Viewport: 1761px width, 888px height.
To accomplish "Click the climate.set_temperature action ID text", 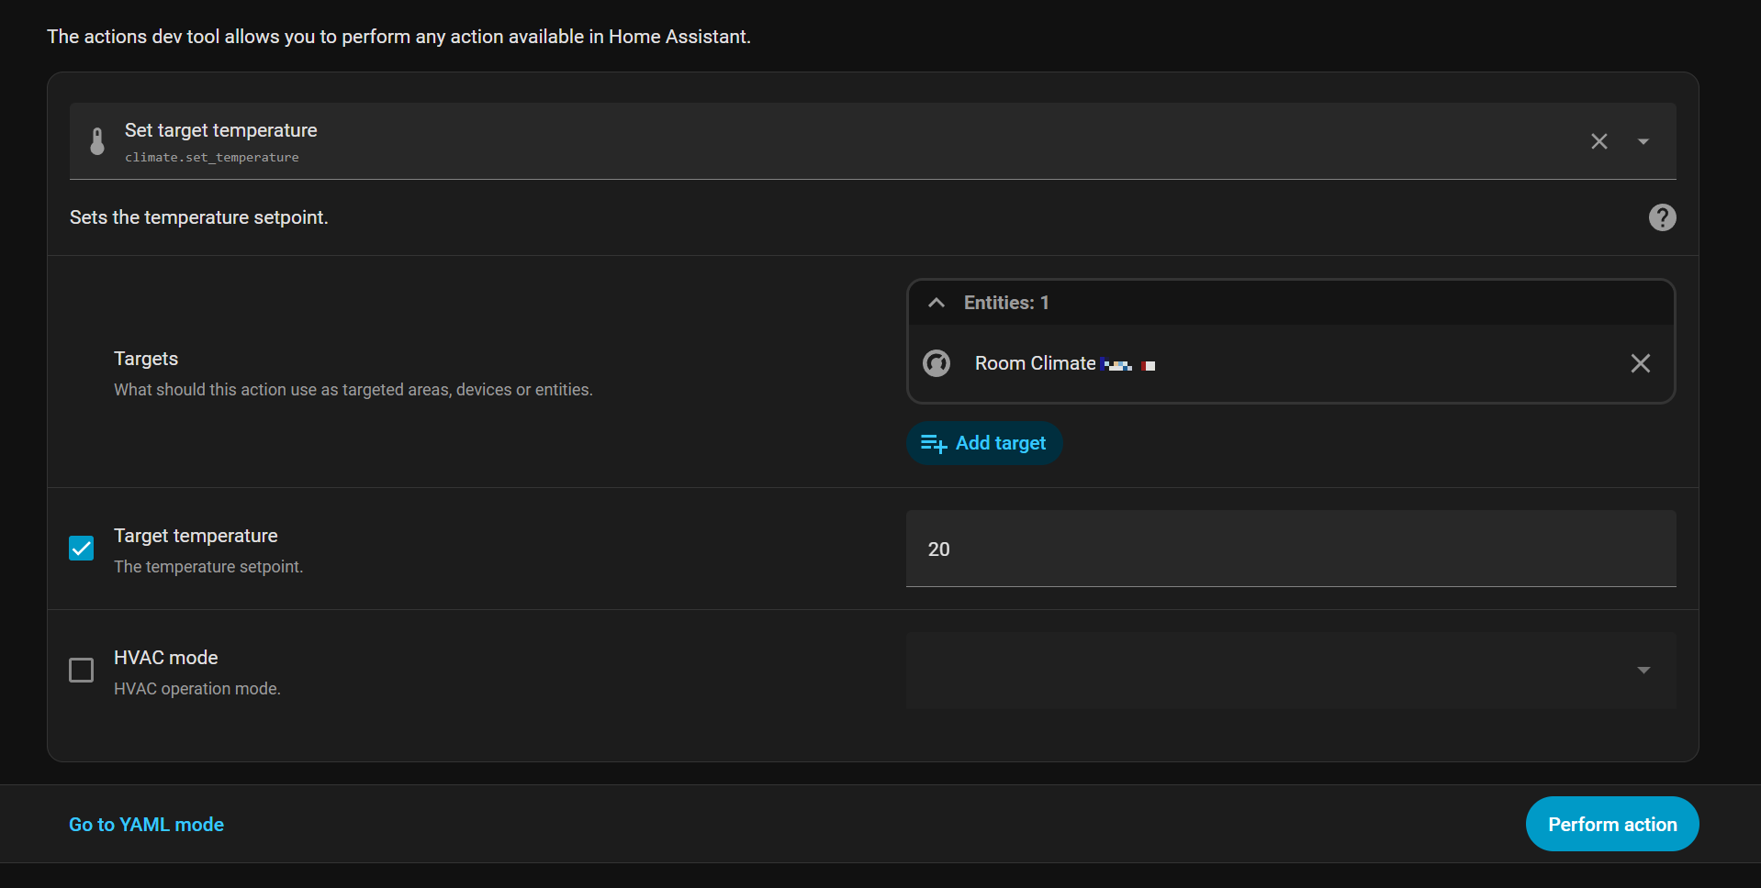I will [212, 158].
